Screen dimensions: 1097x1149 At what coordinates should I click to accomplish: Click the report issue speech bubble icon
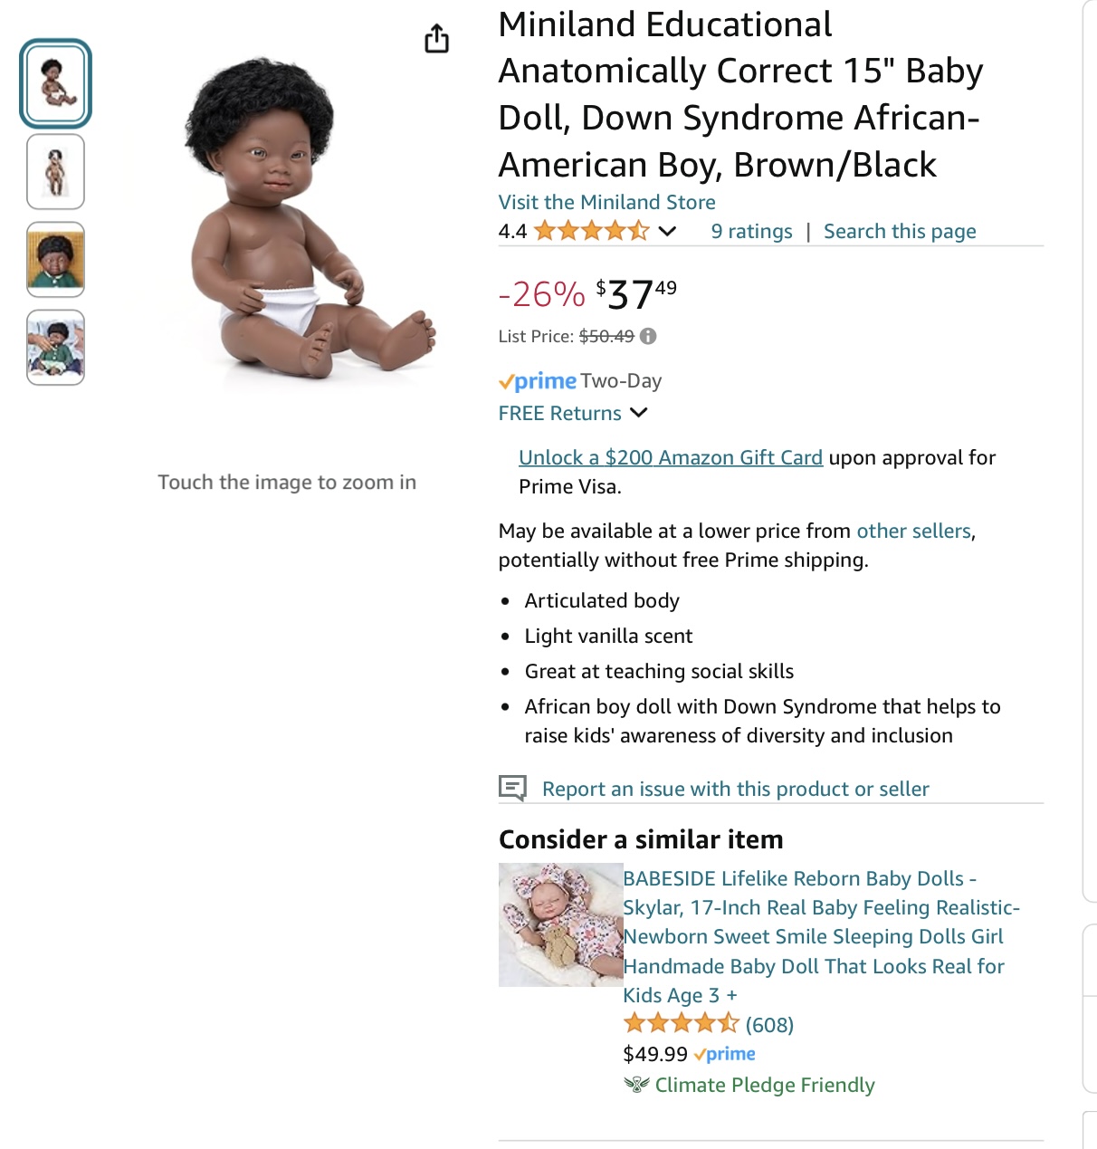click(512, 788)
